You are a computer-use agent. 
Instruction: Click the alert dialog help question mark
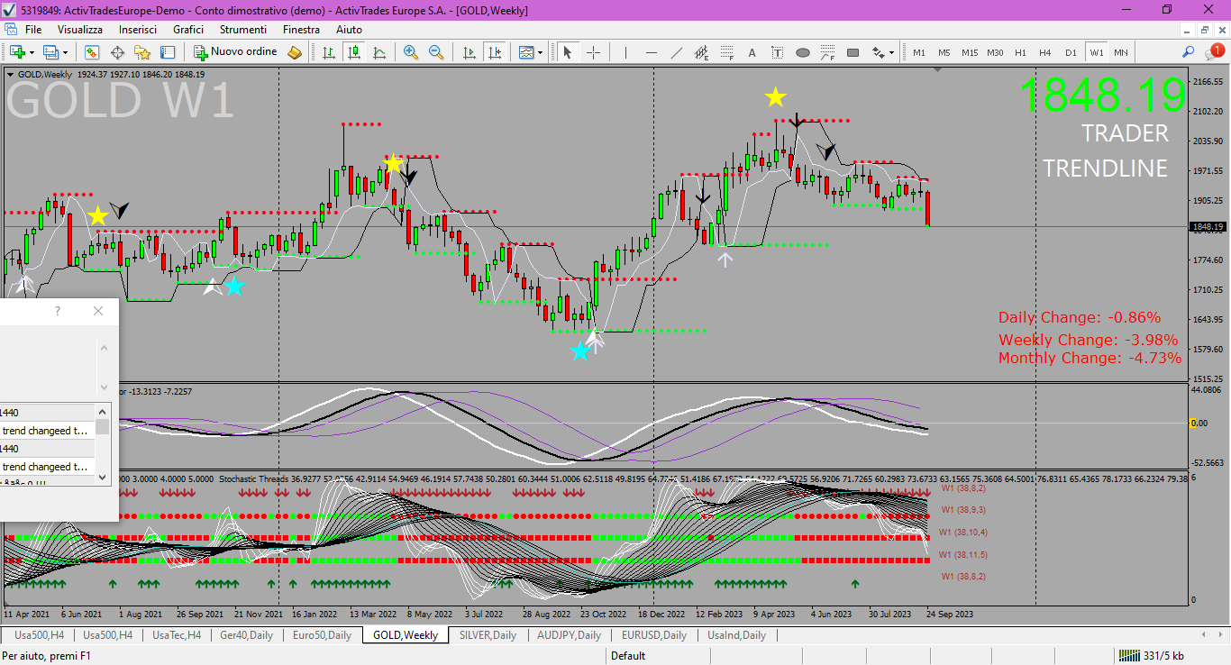pos(58,311)
